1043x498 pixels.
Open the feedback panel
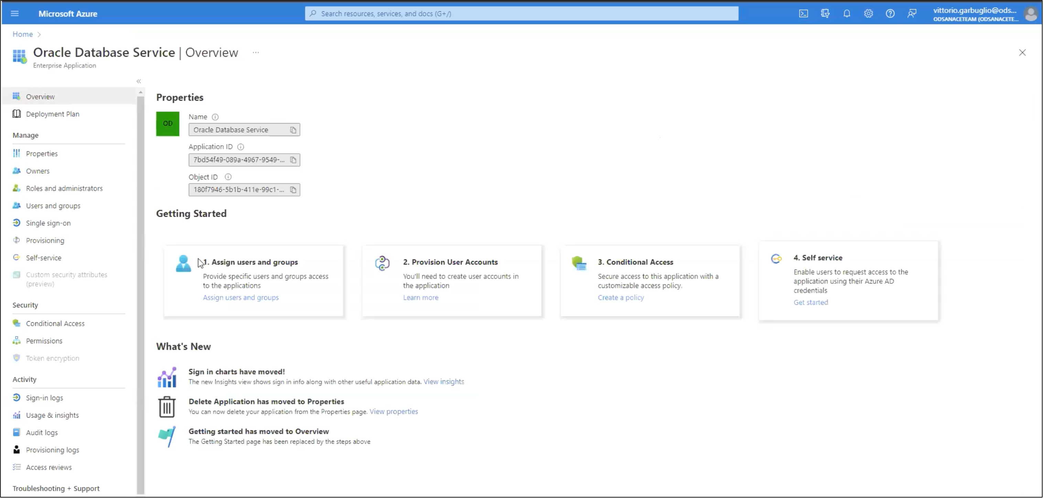point(912,13)
